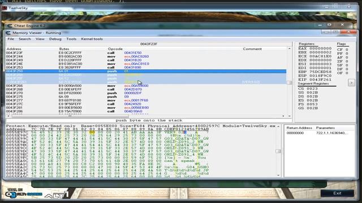Select the row at address 0043F23F
362x203 pixels.
pos(146,52)
